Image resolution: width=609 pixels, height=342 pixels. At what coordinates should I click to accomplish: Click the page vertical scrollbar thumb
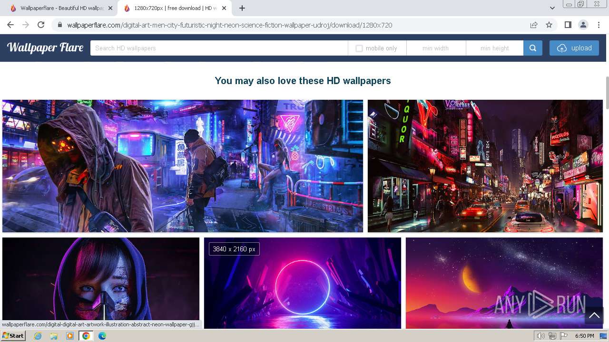607,93
